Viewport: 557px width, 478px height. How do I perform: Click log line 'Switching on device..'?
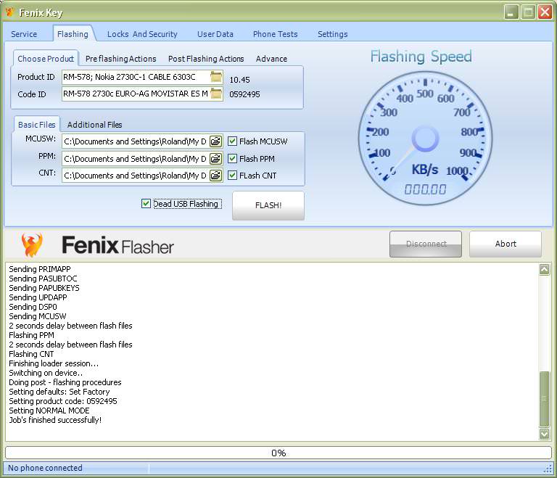tap(46, 373)
